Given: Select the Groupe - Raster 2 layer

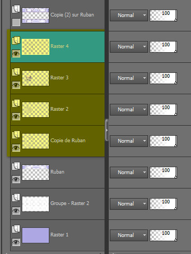Looking at the screenshot, I should (x=57, y=204).
